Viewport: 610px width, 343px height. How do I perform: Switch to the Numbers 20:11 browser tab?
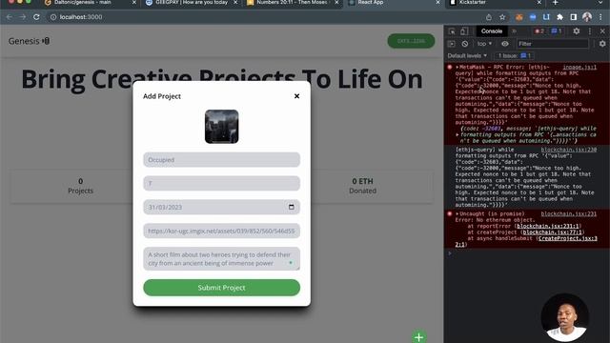pos(293,3)
